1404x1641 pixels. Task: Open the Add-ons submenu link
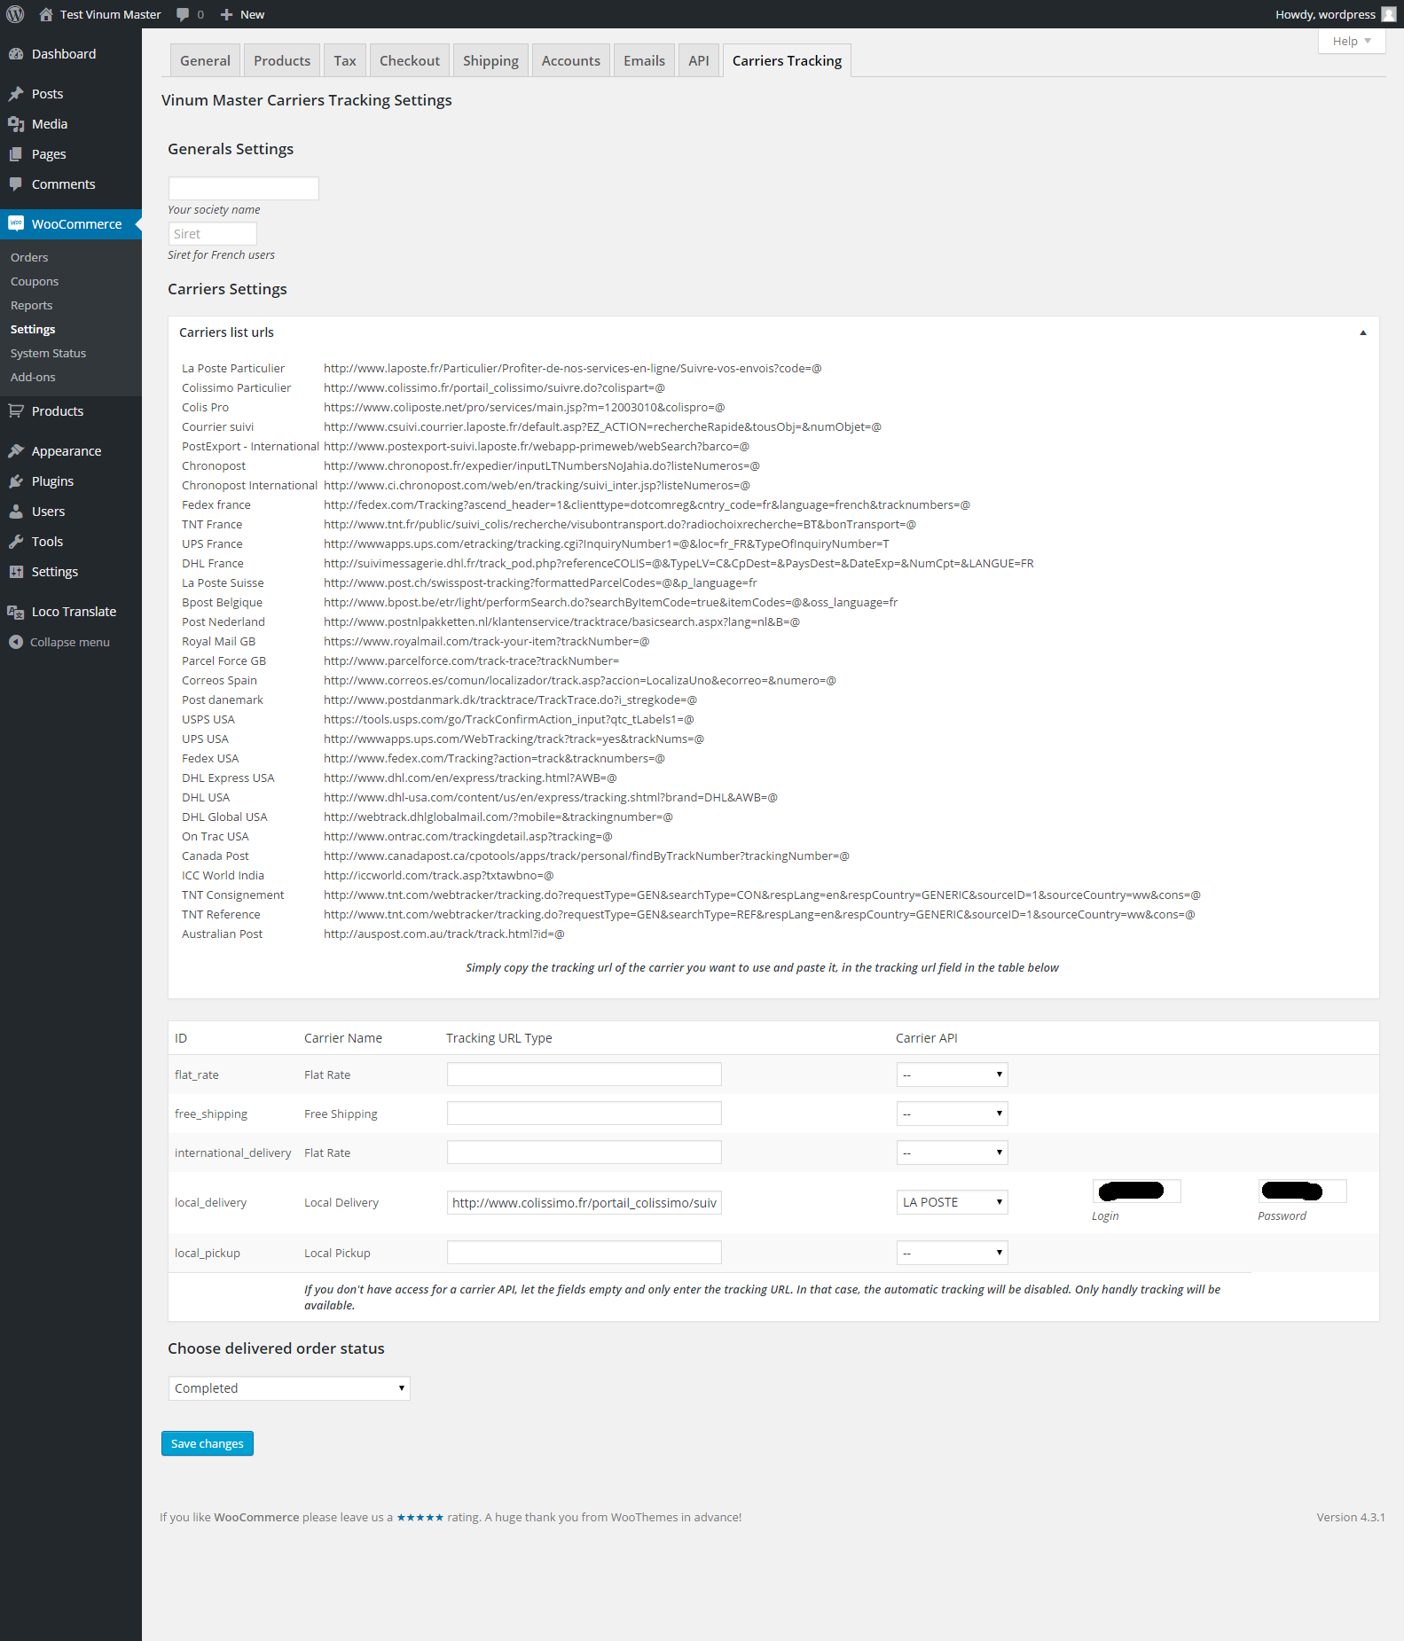[x=33, y=377]
